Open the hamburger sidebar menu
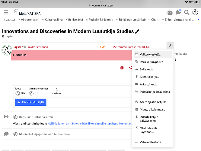The height and width of the screenshot is (151, 201). click(6, 12)
